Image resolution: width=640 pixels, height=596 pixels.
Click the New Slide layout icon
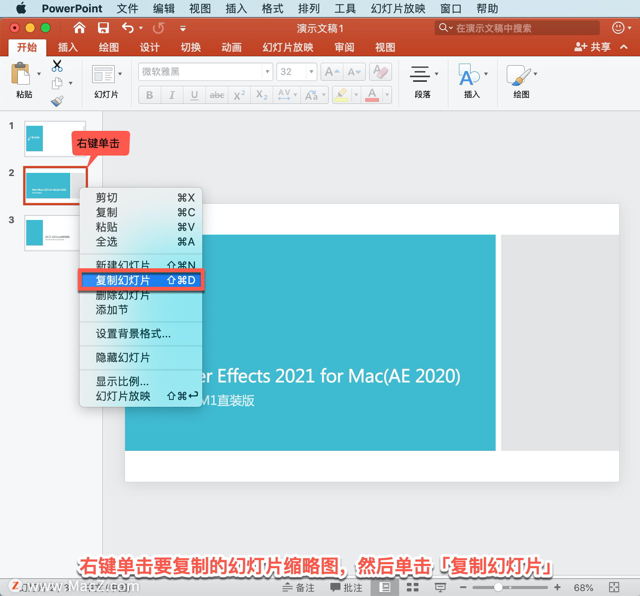pos(103,74)
